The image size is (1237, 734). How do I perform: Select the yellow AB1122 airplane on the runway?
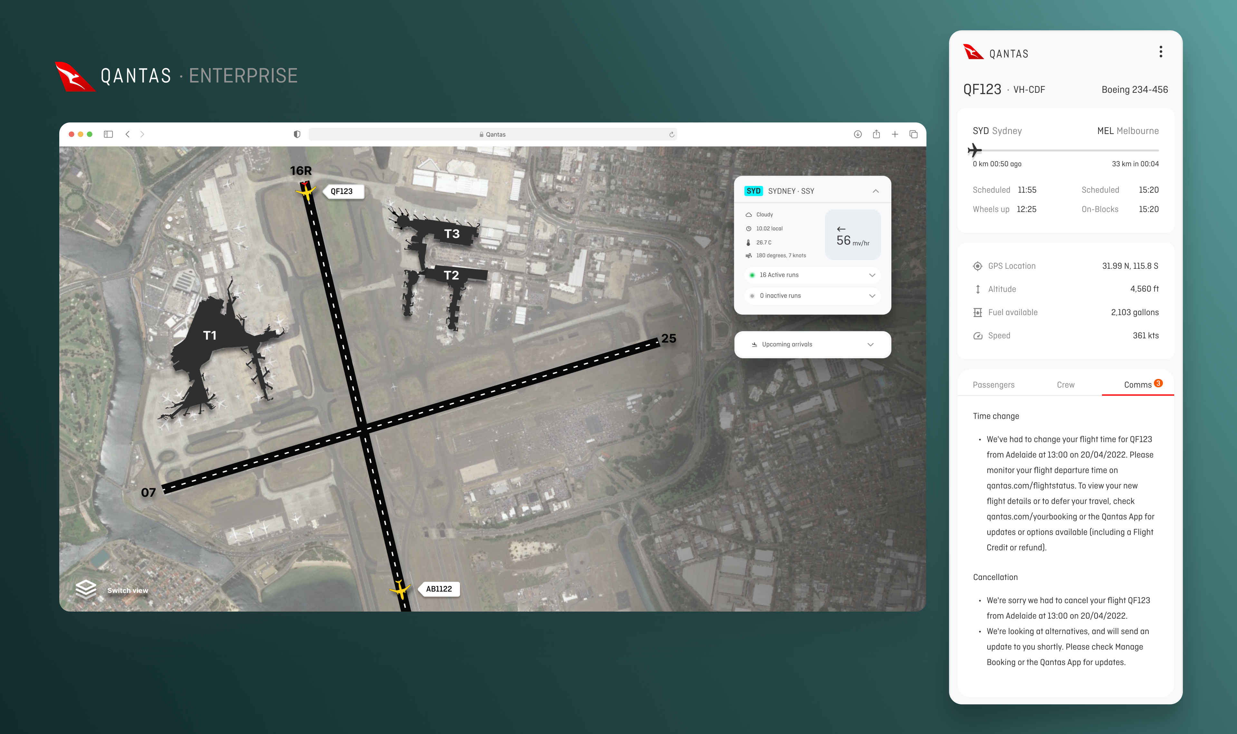tap(399, 589)
